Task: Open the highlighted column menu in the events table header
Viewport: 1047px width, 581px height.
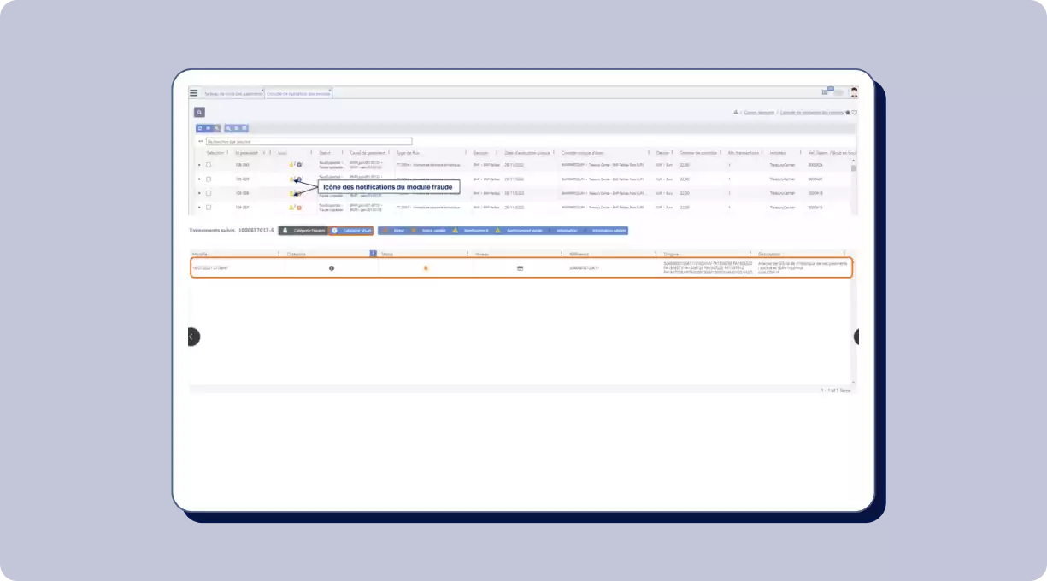Action: (373, 254)
